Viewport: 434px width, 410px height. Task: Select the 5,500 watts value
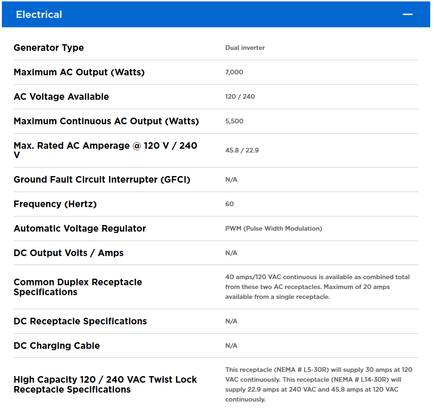click(x=234, y=121)
